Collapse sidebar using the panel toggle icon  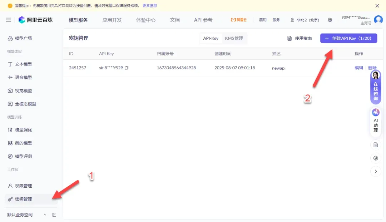point(54,215)
